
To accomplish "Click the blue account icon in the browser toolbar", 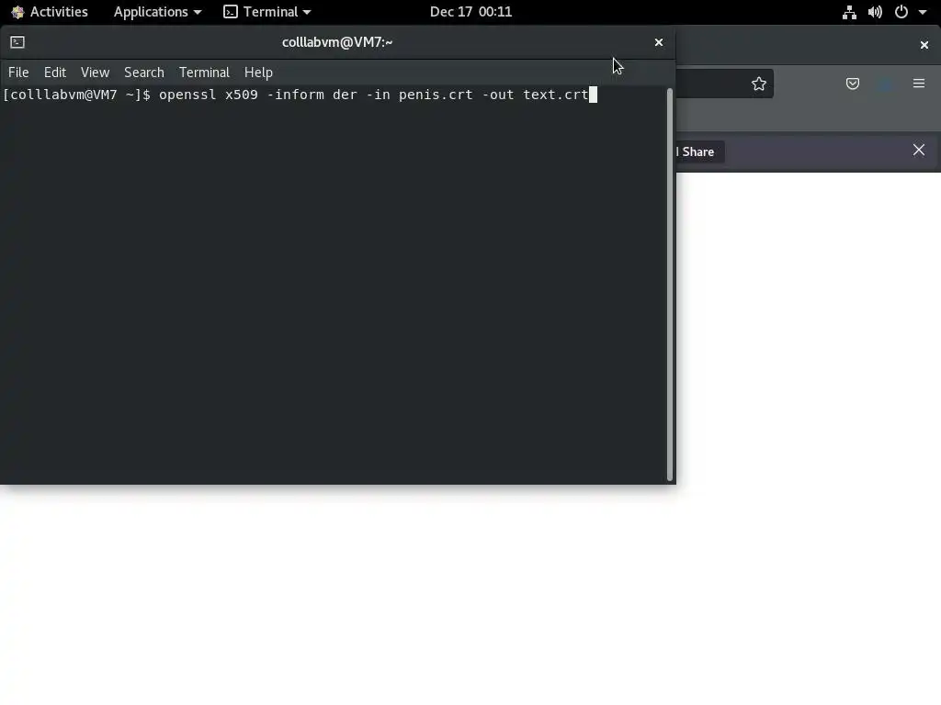I will point(886,84).
